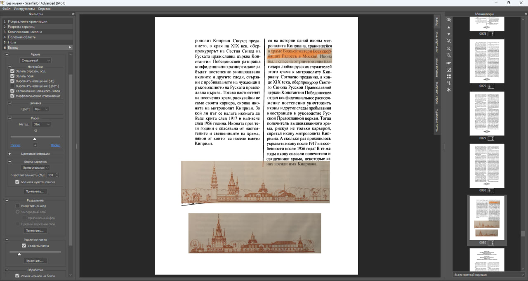
Task: Toggle the hide-preview eye icon in the thumbnails toolbar
Action: [449, 20]
